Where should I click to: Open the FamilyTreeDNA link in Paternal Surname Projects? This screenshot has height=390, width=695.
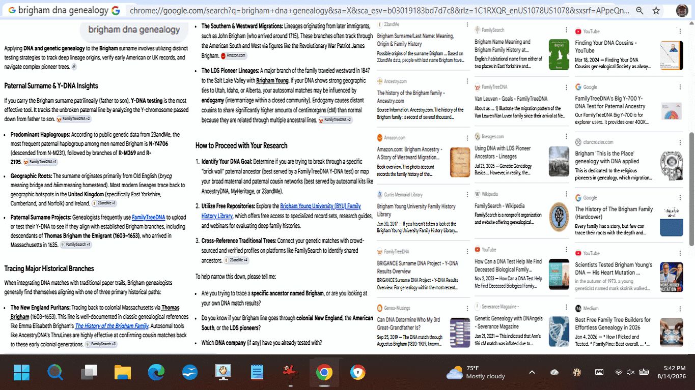[x=149, y=217]
